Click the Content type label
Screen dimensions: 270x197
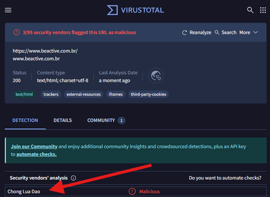pos(51,73)
